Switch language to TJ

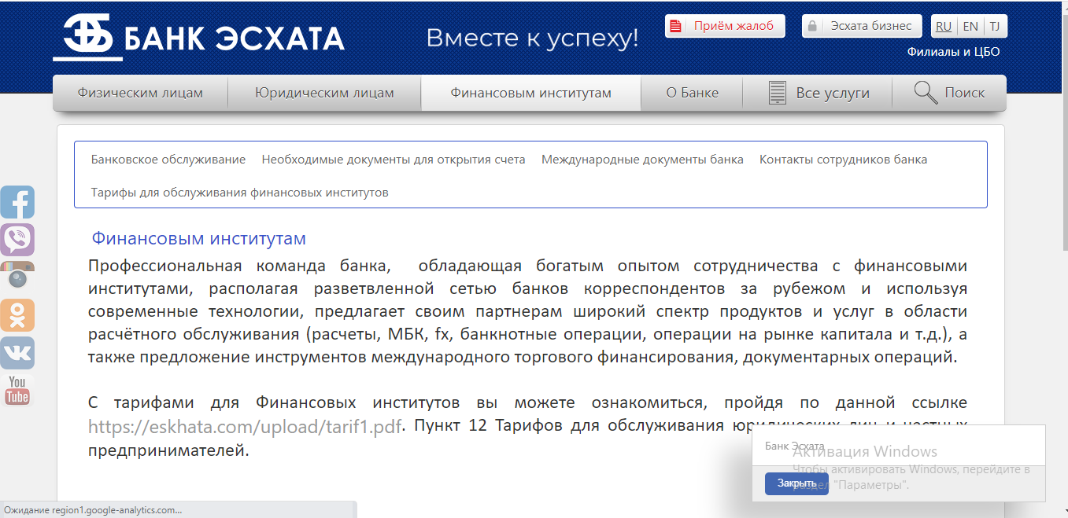click(995, 26)
